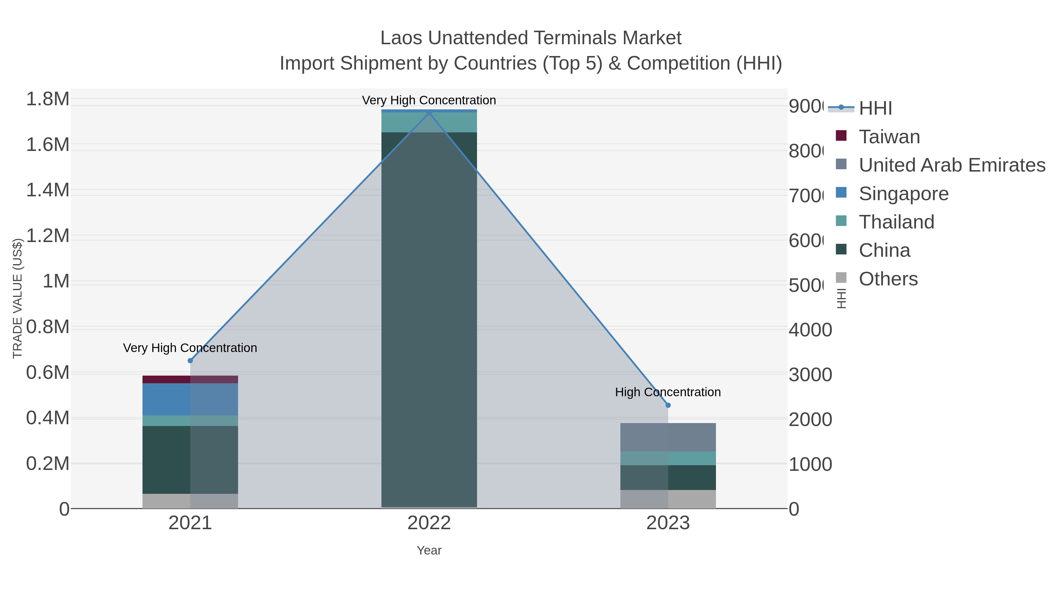Image resolution: width=1062 pixels, height=597 pixels.
Task: Click the 'High Concentration' annotation above 2023
Action: point(668,392)
